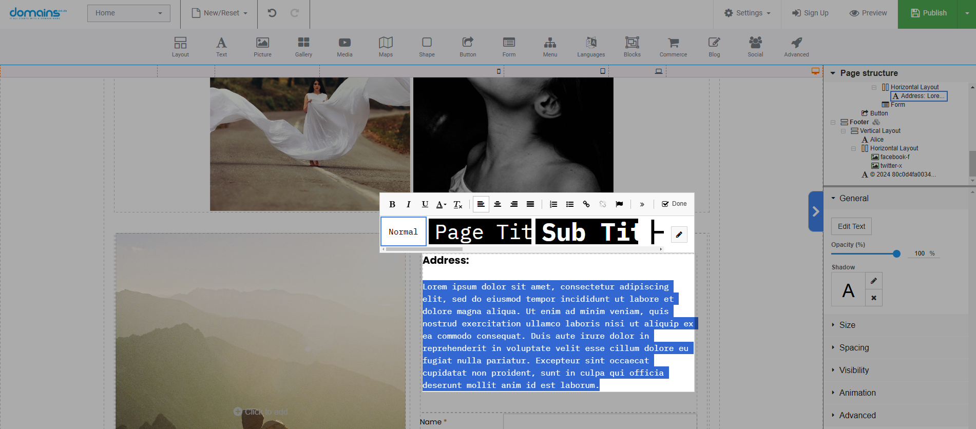Enable justify text alignment
Screen dimensions: 976x429
(x=530, y=204)
